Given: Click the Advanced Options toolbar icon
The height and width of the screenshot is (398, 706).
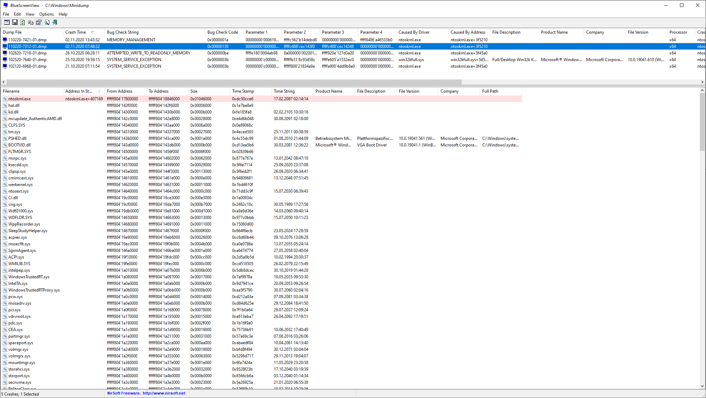Looking at the screenshot, I should 7,22.
